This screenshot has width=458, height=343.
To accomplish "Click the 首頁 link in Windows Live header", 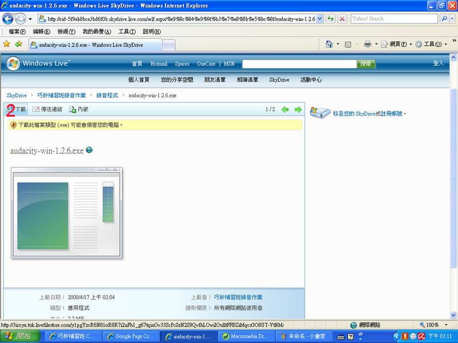I will [137, 63].
